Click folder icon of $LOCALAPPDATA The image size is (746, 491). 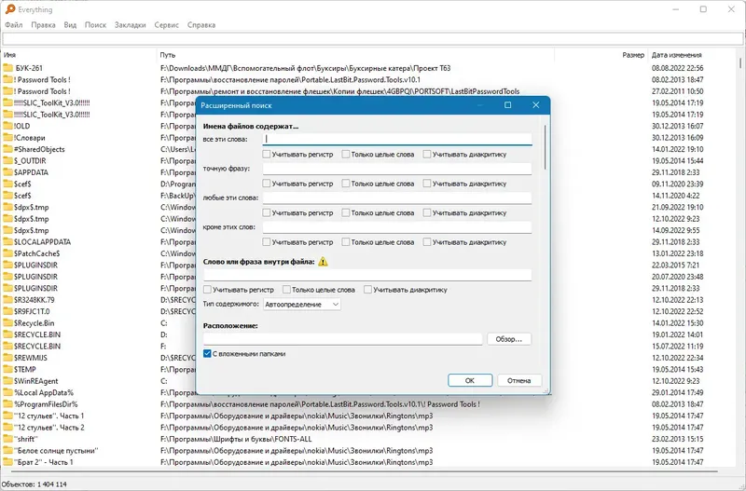7,242
